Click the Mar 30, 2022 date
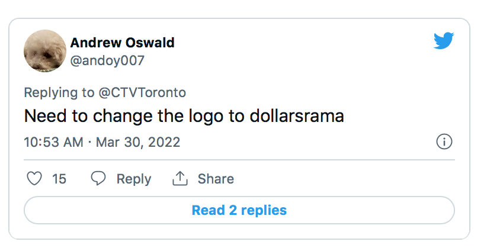 pyautogui.click(x=138, y=143)
